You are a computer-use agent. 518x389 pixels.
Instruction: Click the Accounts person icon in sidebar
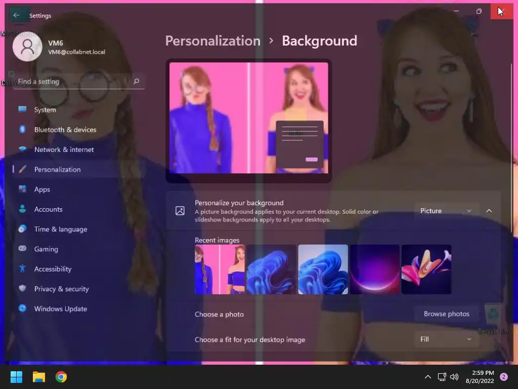click(x=22, y=209)
